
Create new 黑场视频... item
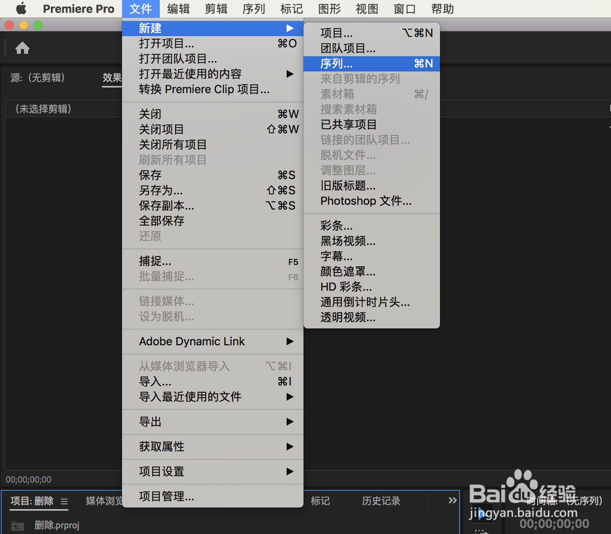tap(372, 241)
